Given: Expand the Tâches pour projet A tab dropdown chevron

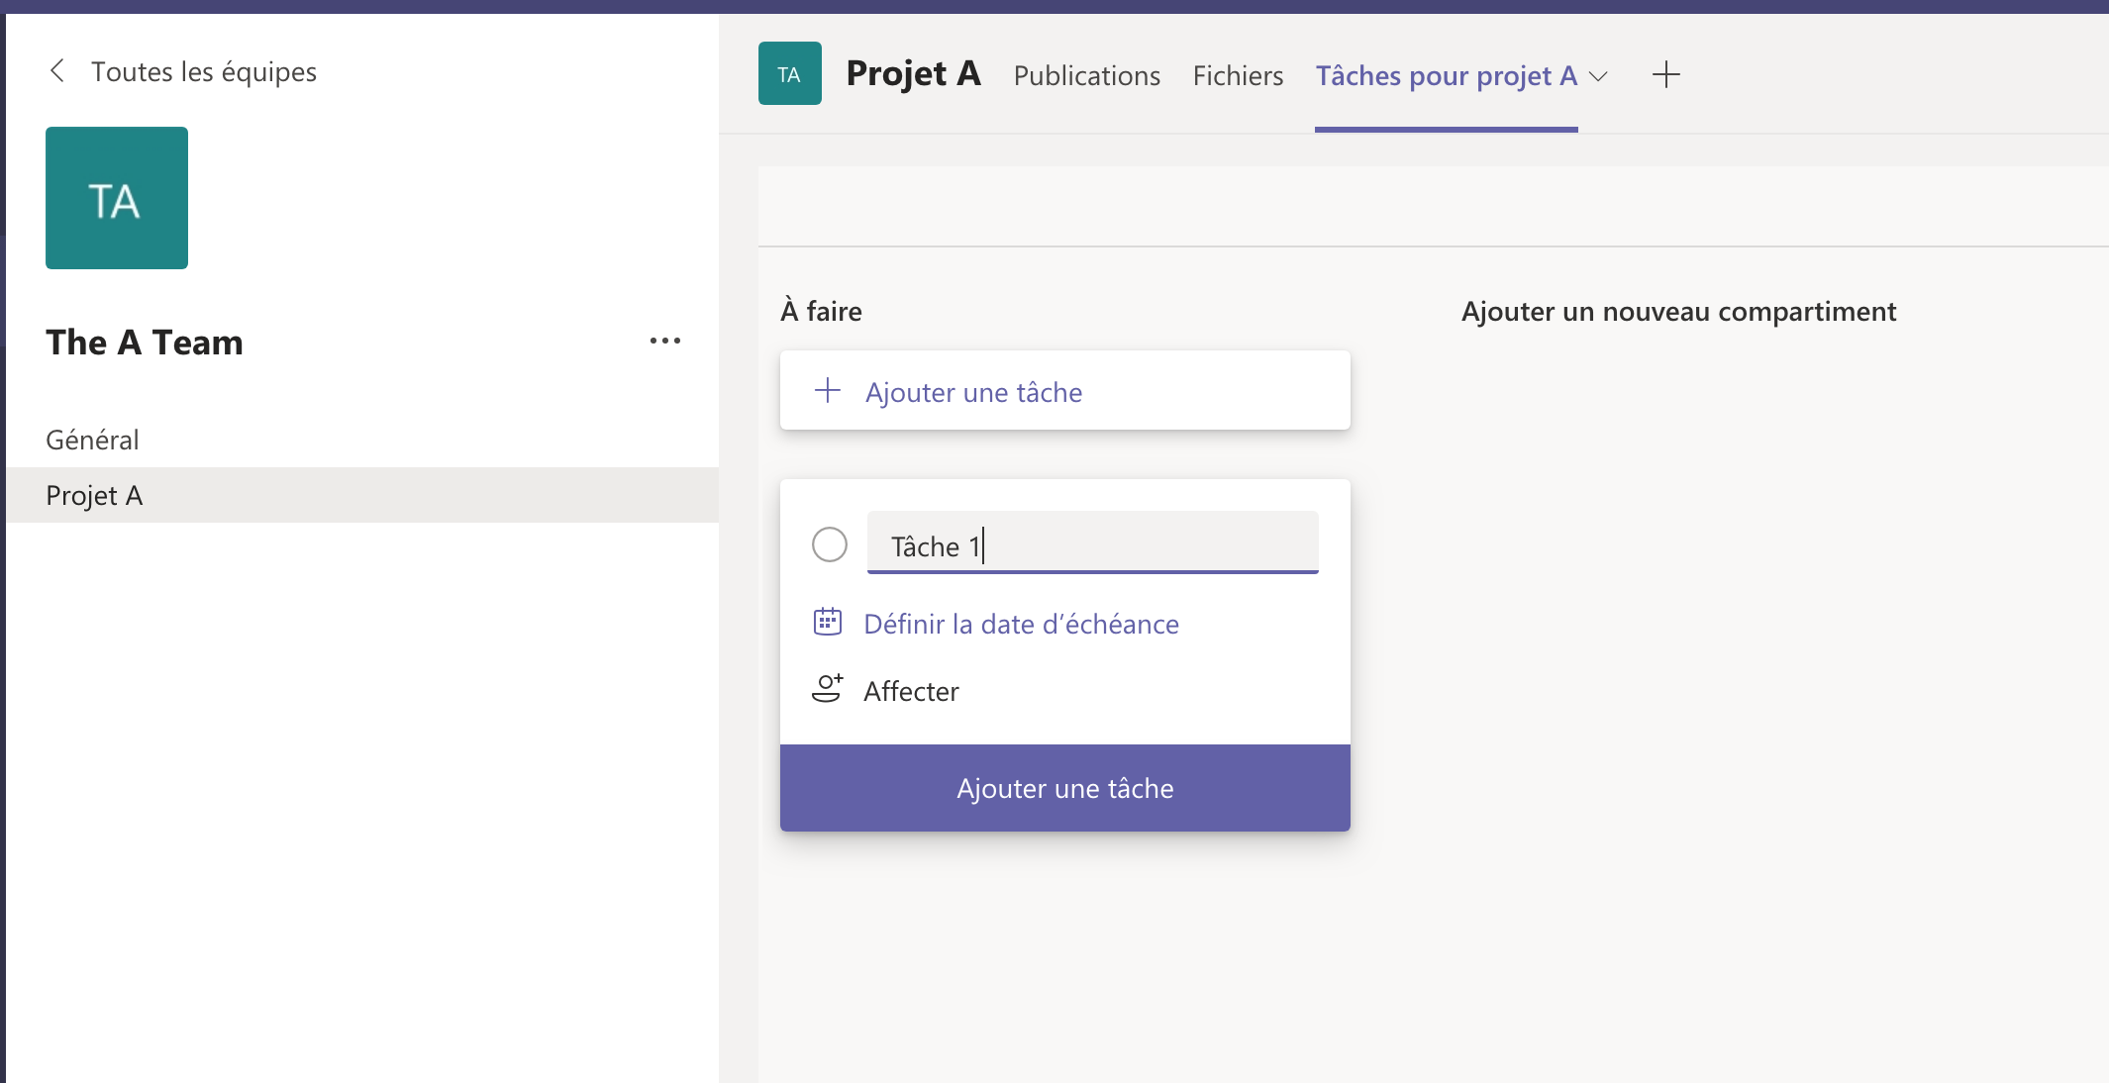Looking at the screenshot, I should pyautogui.click(x=1598, y=76).
